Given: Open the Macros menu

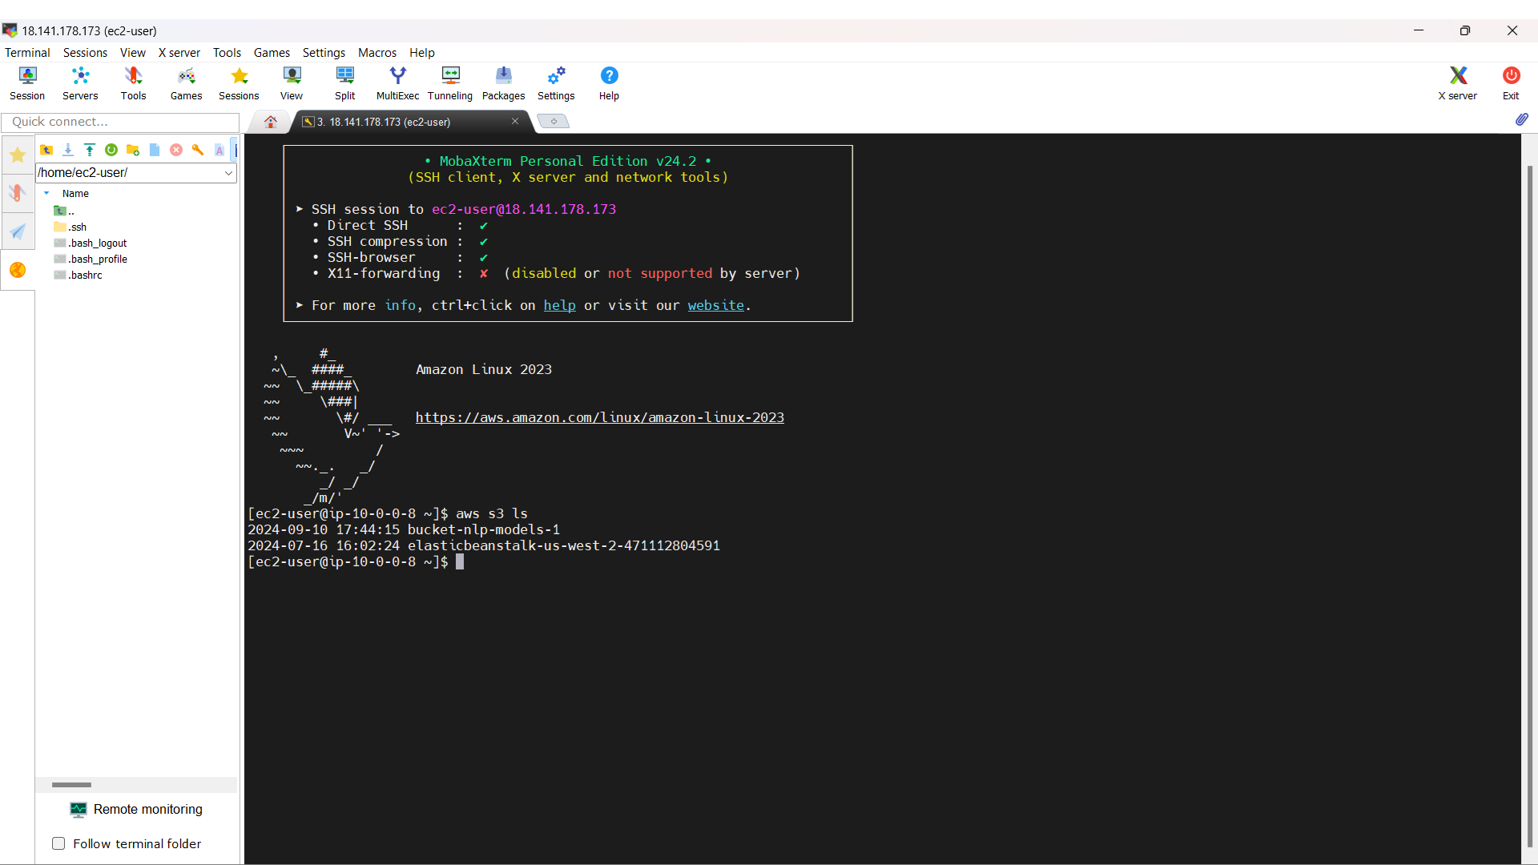Looking at the screenshot, I should [377, 53].
